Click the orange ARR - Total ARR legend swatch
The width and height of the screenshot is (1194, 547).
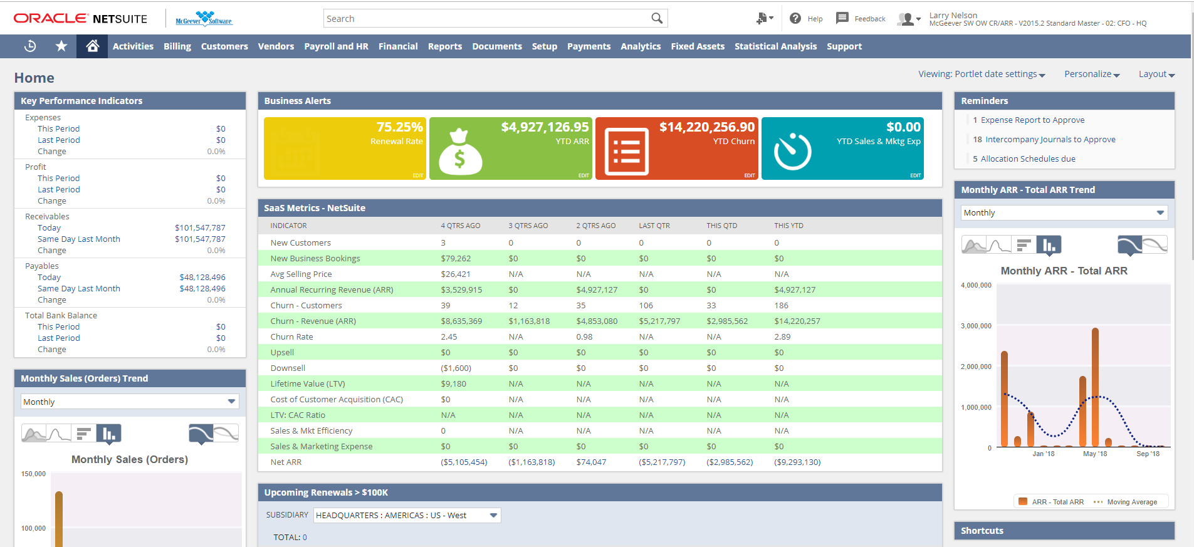pos(1023,502)
